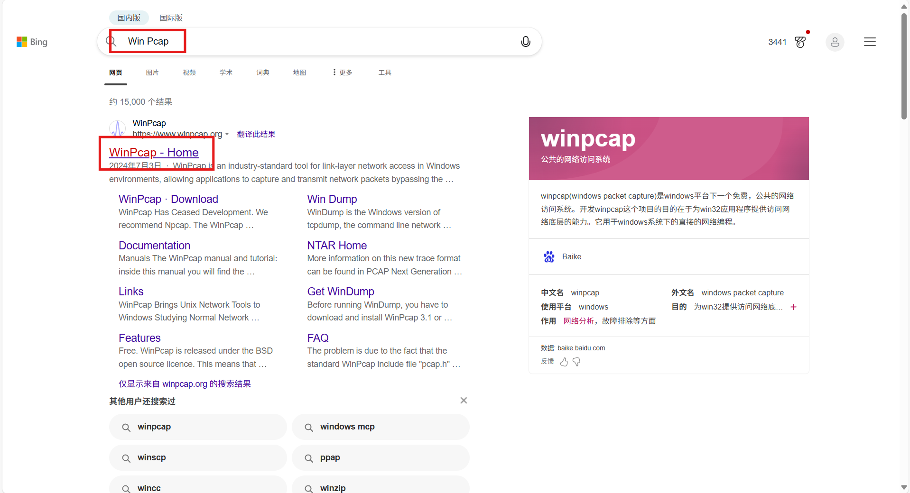
Task: Open the 工具 search tools
Action: pyautogui.click(x=385, y=73)
